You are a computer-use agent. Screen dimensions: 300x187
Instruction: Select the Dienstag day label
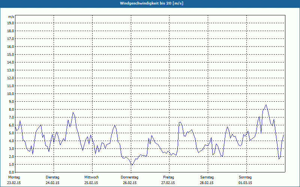(52, 177)
